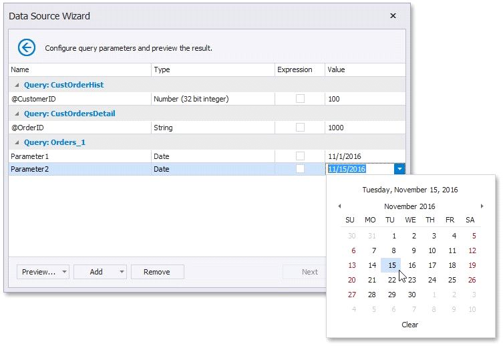Open the Preview button dropdown
This screenshot has width=503, height=346.
[64, 272]
